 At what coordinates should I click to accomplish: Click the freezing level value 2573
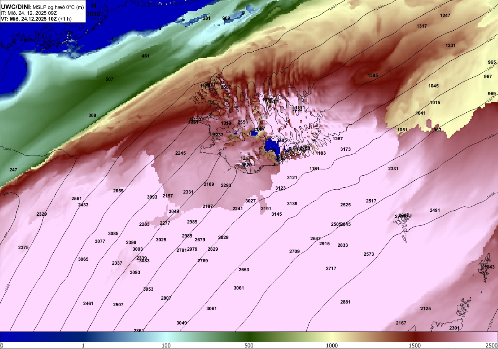click(369, 254)
